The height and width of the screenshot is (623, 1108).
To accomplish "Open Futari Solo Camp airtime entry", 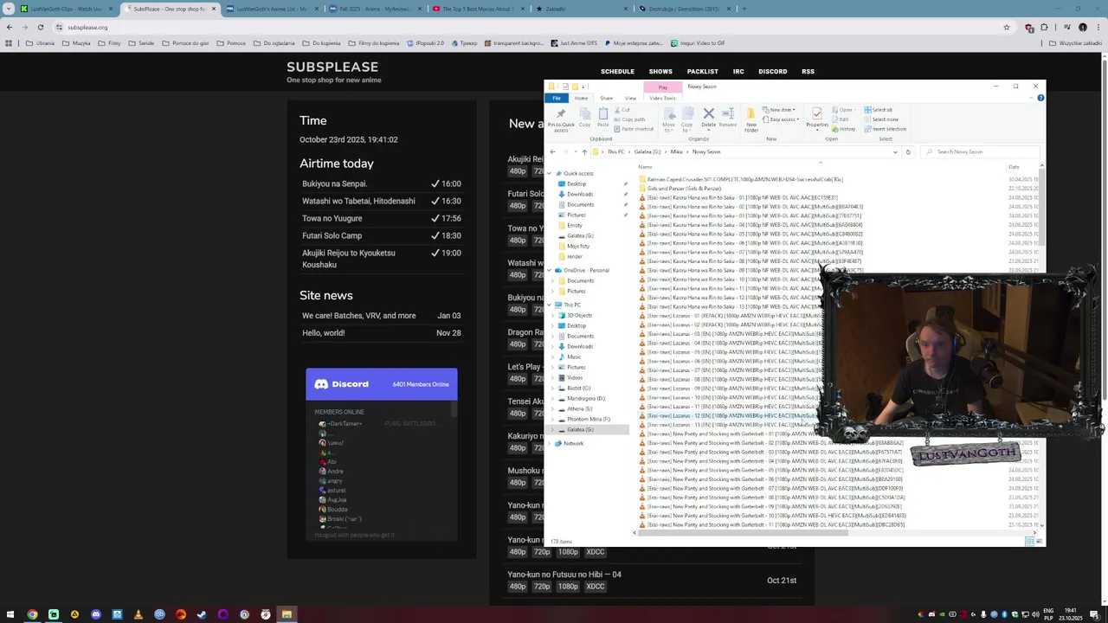I will 332,235.
